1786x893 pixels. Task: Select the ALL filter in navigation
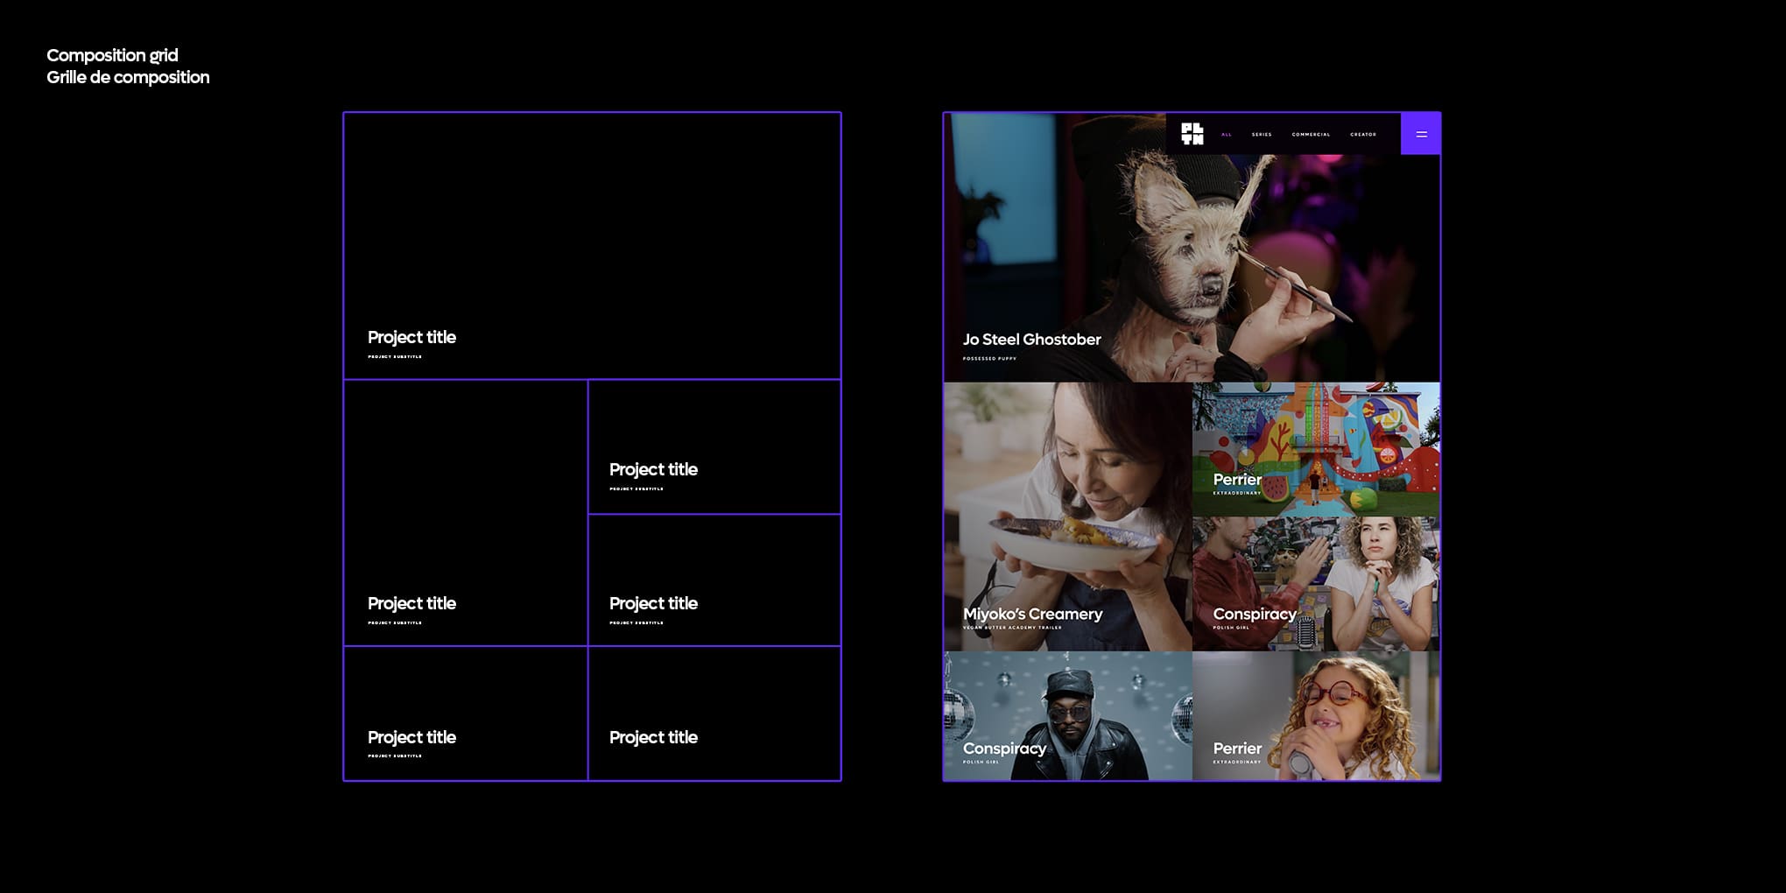[1226, 135]
